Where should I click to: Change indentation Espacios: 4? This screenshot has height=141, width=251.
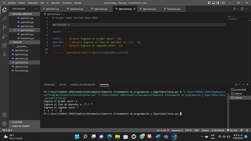click(177, 130)
